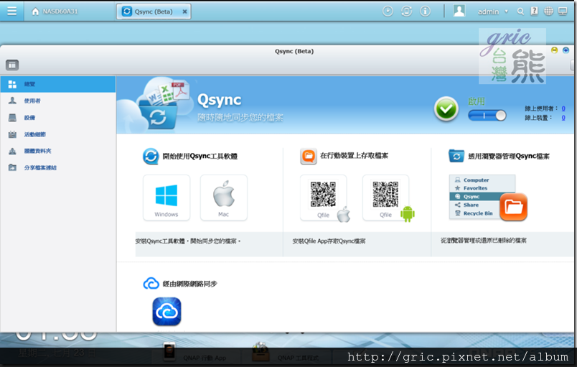The height and width of the screenshot is (367, 577).
Task: Open the Qfile iOS QR code tile
Action: (x=323, y=198)
